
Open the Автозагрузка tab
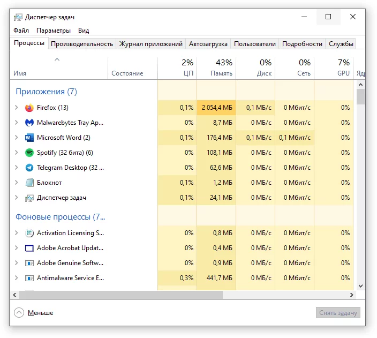click(208, 44)
